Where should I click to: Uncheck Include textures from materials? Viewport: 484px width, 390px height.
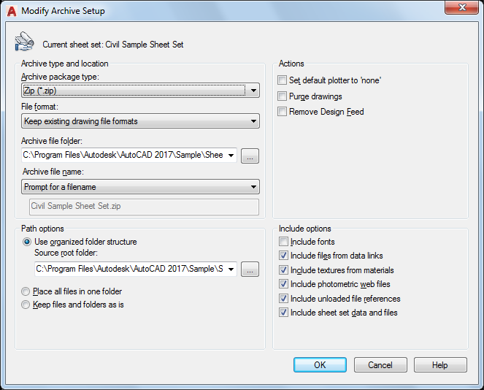point(283,270)
